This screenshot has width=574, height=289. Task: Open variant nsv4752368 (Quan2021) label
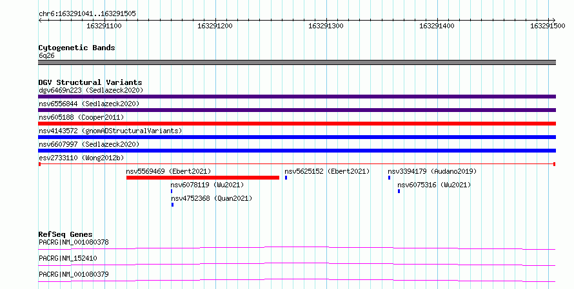(x=212, y=198)
